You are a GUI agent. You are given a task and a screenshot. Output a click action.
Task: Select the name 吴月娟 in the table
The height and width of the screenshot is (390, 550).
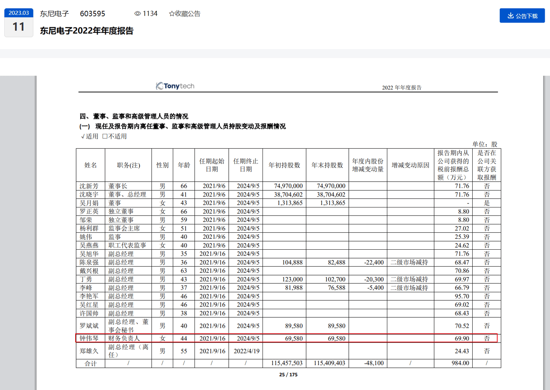click(x=89, y=203)
